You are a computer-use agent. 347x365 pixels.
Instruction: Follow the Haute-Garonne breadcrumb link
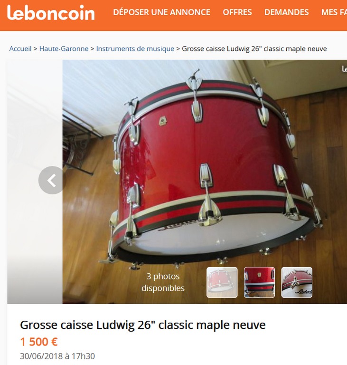click(64, 48)
